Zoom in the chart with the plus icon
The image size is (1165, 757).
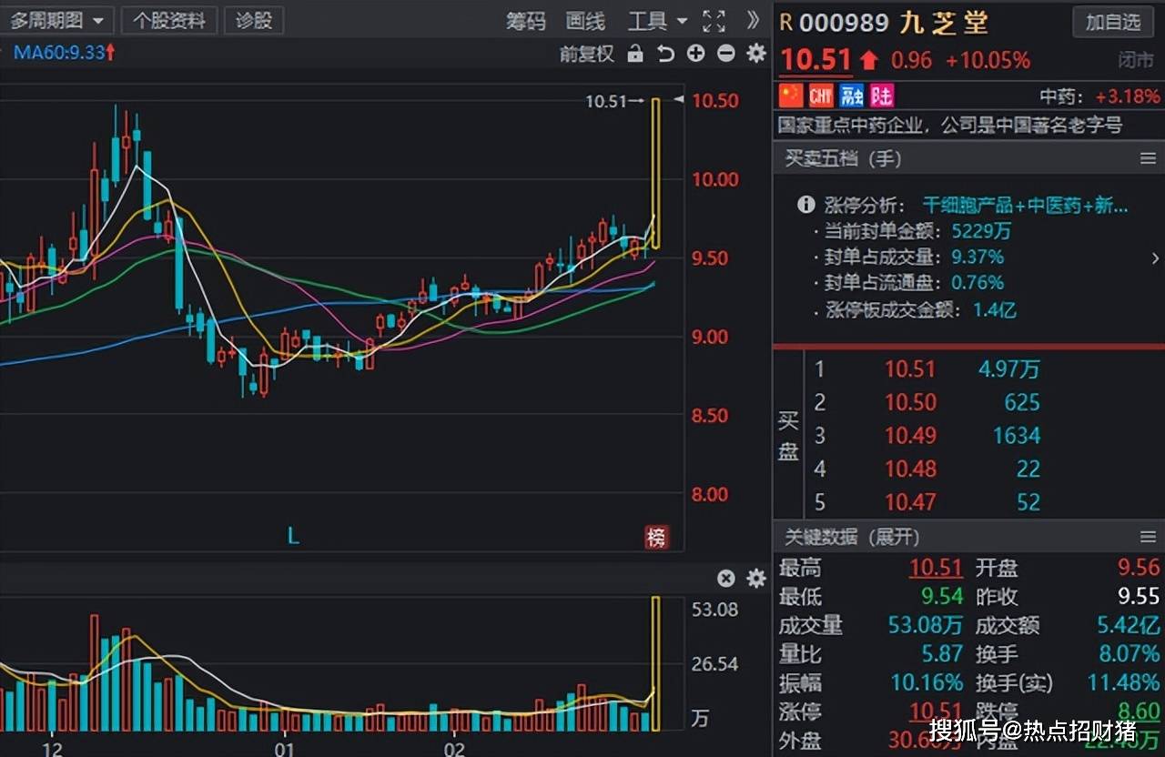[696, 54]
